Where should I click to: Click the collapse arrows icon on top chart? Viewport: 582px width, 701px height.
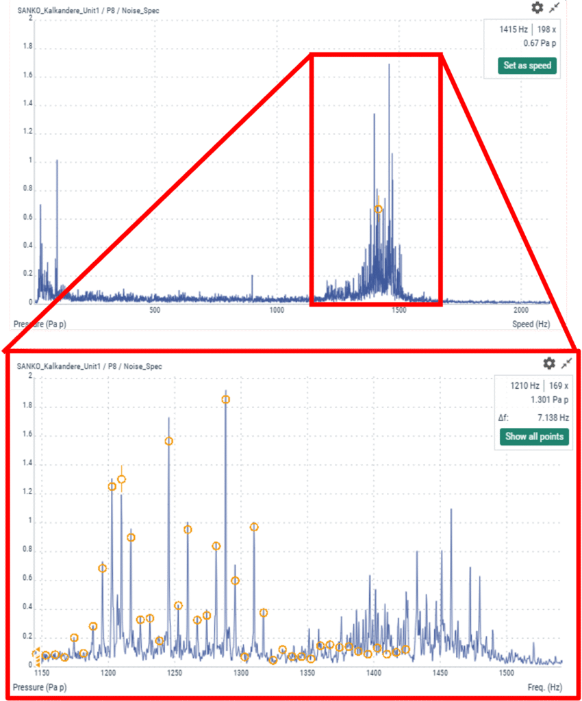555,8
